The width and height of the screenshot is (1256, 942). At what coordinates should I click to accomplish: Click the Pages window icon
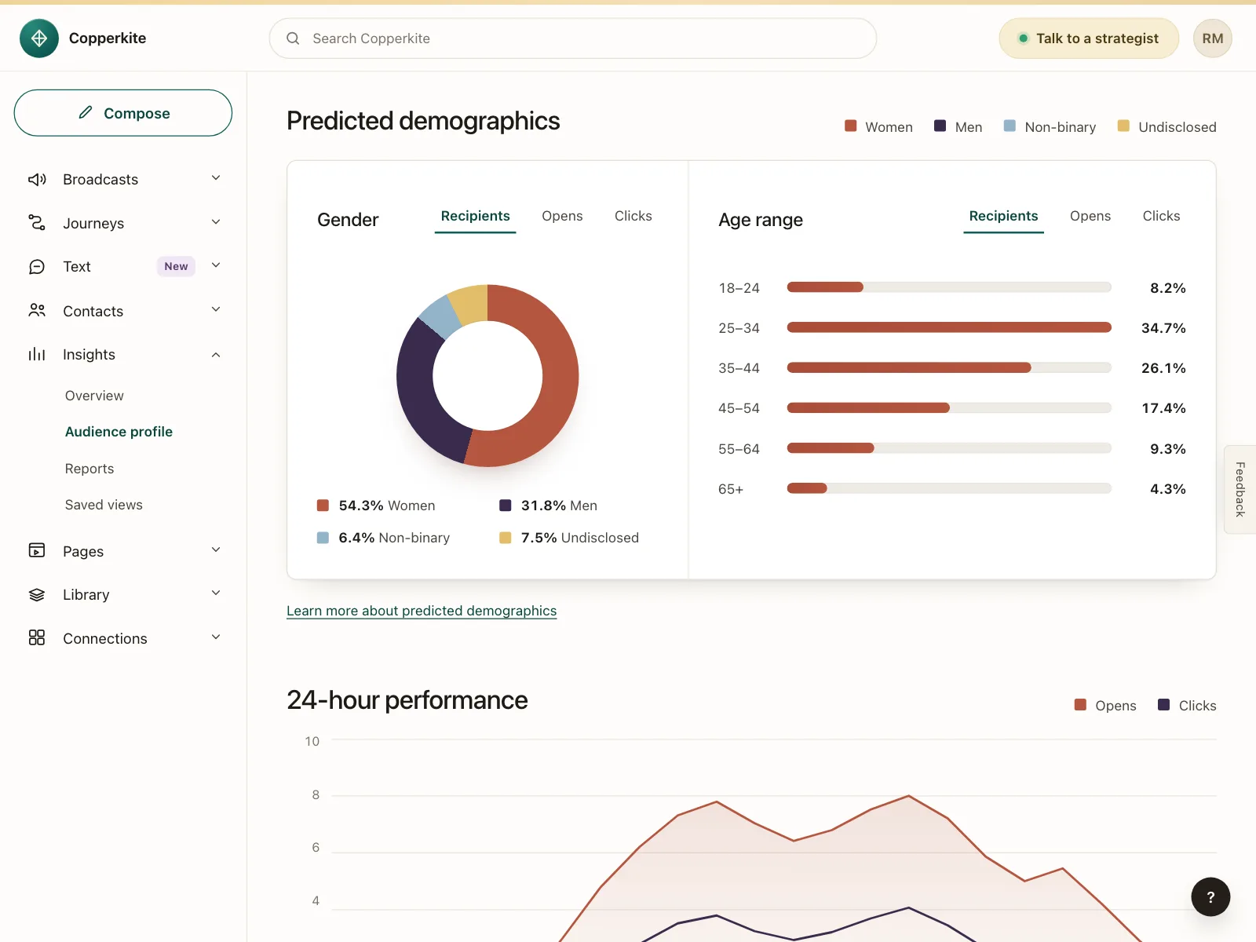37,551
